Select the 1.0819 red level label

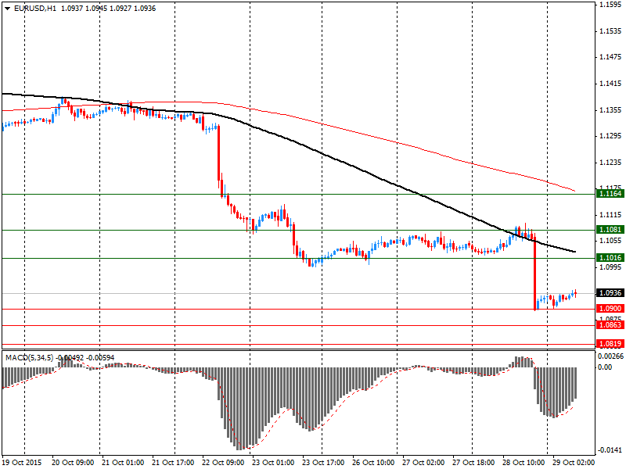[x=610, y=343]
